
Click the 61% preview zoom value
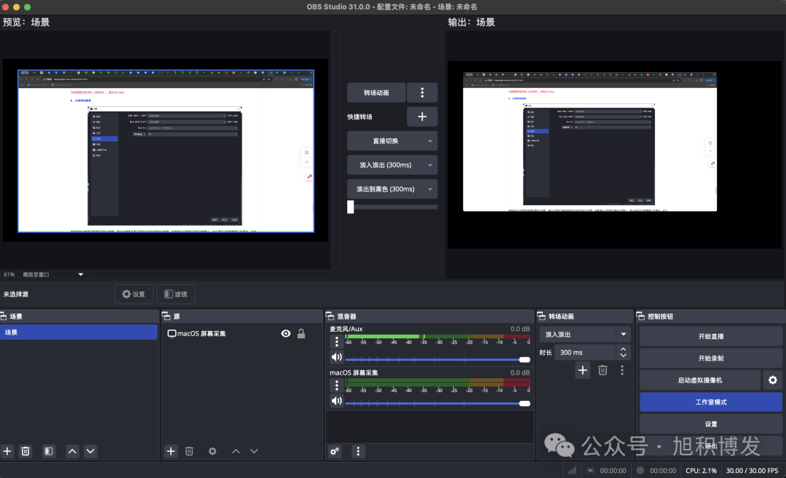click(x=9, y=274)
